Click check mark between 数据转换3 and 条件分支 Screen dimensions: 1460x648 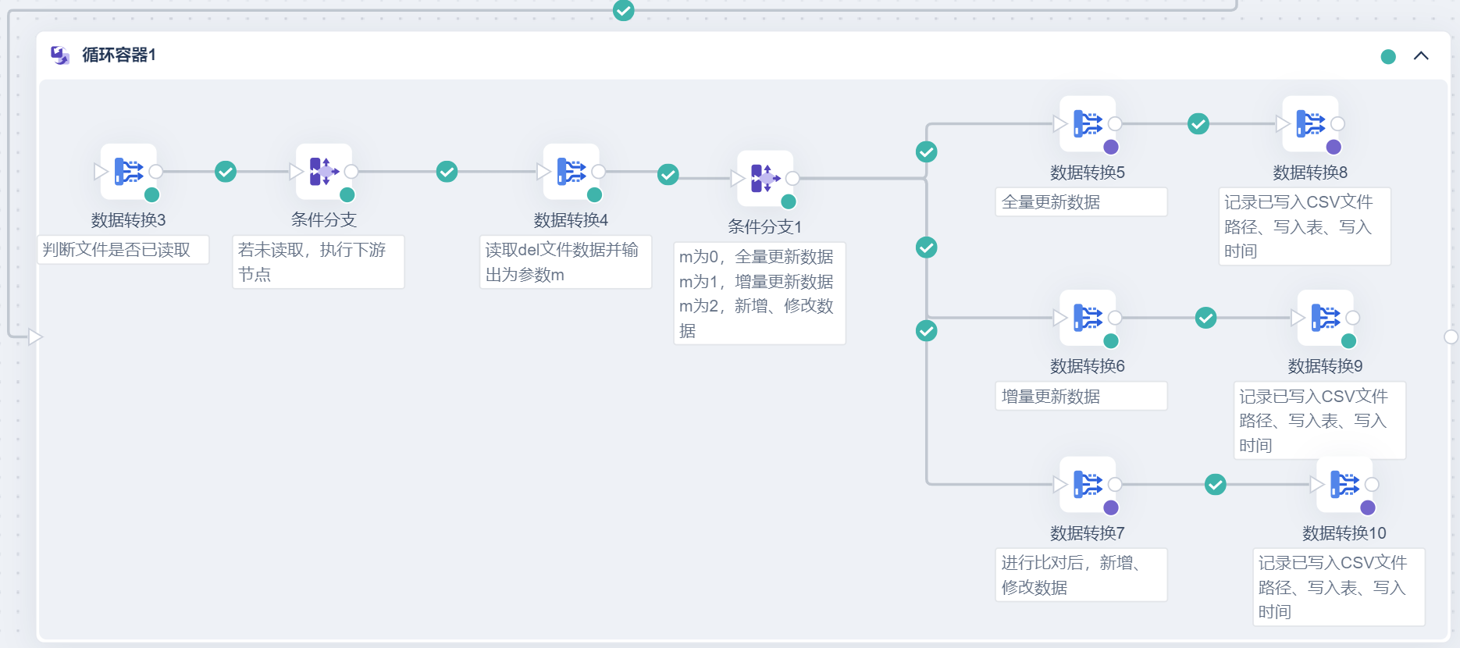click(x=226, y=171)
